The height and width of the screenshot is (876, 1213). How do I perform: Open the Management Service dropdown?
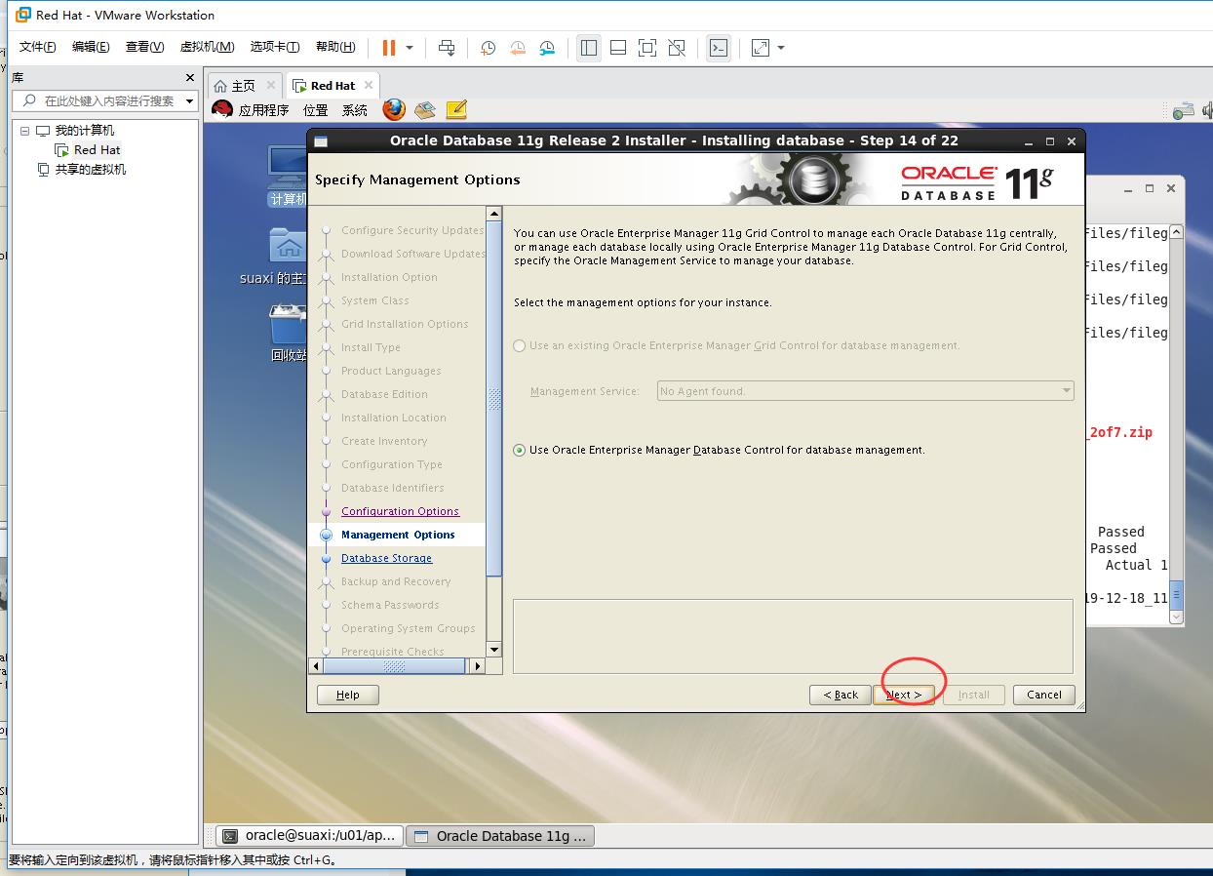(866, 391)
